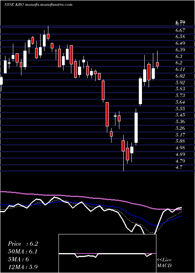This screenshot has width=195, height=273.
Task: Click the 5.64 price axis label
Action: pos(180,102)
